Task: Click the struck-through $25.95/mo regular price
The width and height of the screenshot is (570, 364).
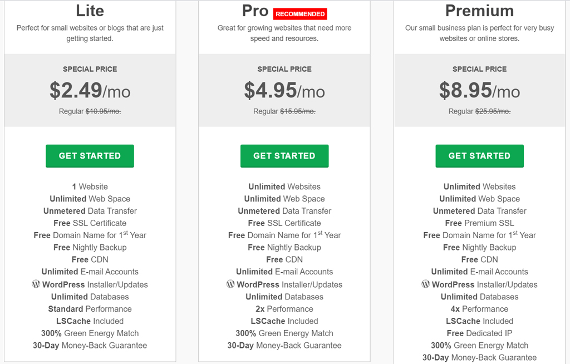Action: point(493,111)
